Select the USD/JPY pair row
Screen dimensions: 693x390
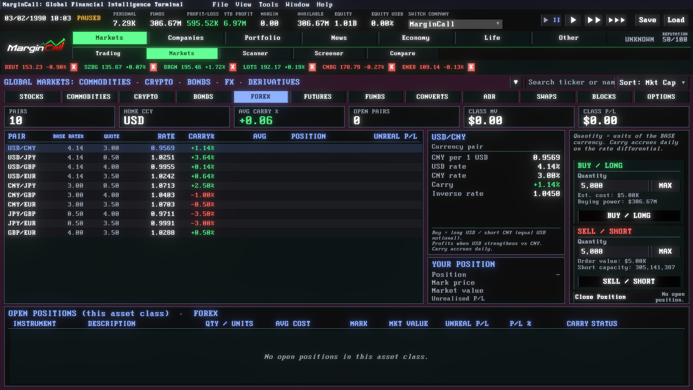[214, 157]
